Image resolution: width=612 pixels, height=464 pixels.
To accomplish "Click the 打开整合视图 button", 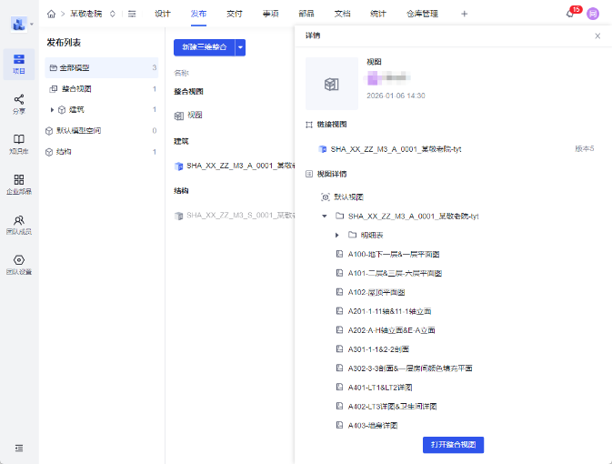I will click(x=453, y=445).
